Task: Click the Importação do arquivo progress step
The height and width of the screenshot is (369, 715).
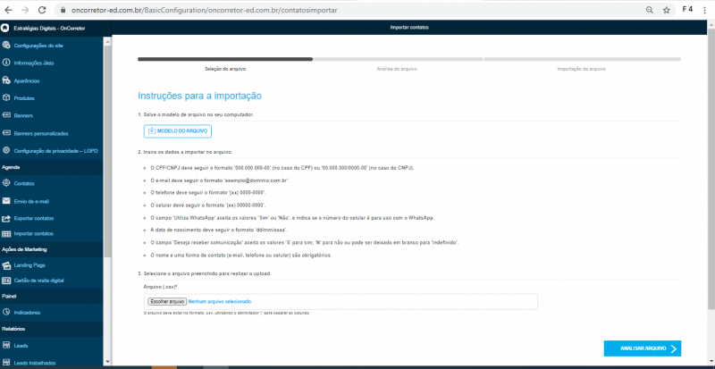Action: tap(582, 69)
